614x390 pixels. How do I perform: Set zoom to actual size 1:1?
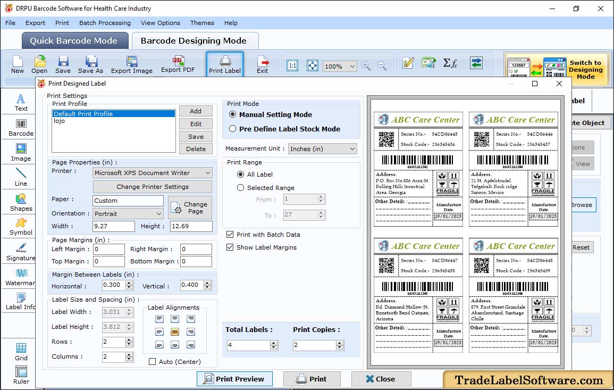tap(292, 65)
